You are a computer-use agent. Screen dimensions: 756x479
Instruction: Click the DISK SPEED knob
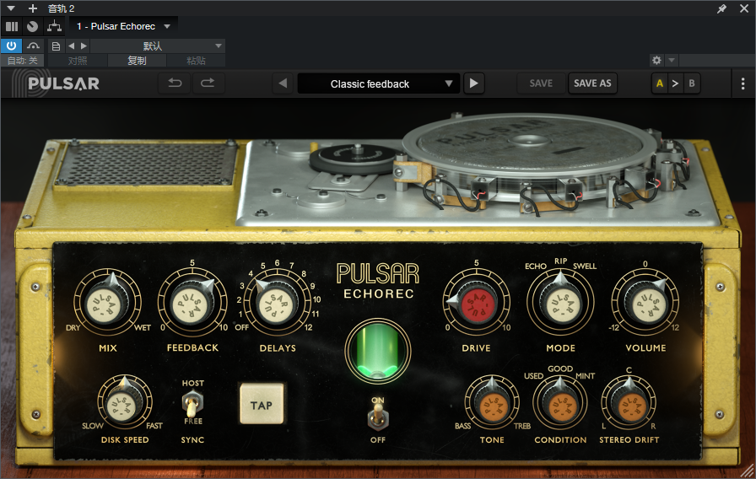[125, 403]
